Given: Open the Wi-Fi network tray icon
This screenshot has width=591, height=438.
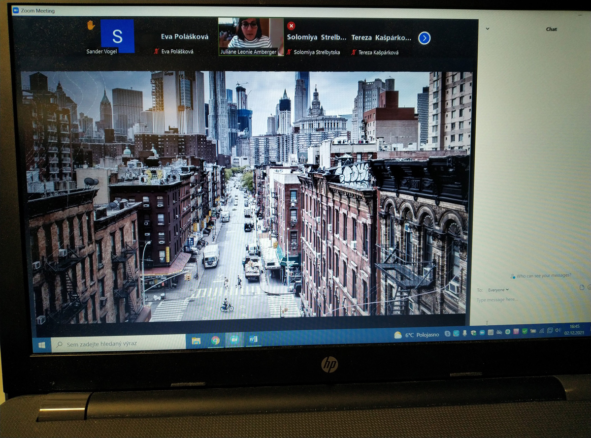Looking at the screenshot, I should click(541, 331).
